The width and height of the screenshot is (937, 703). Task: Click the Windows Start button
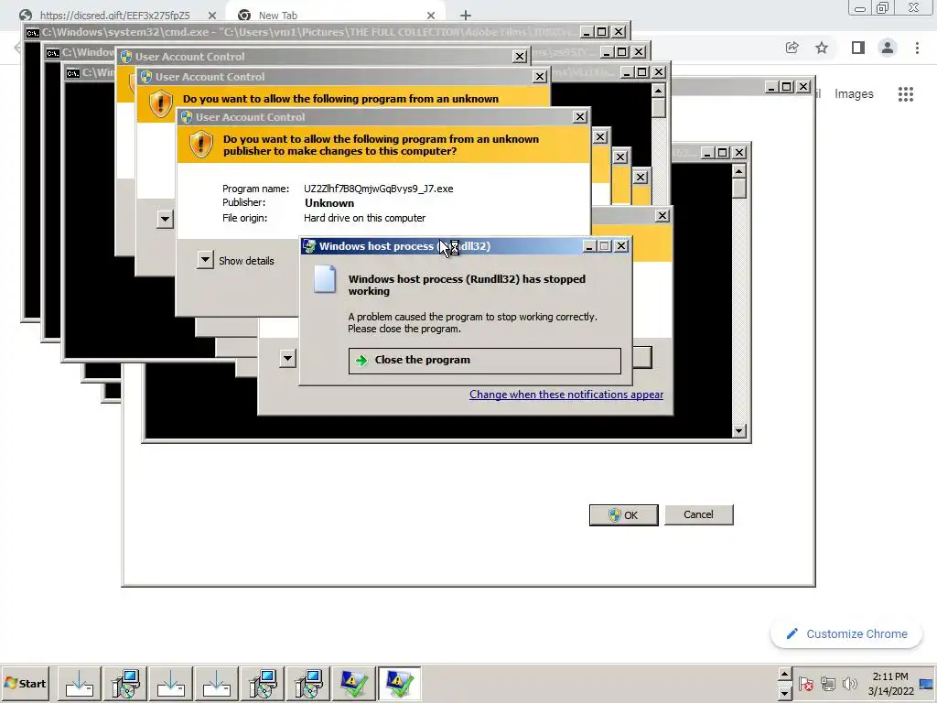point(25,683)
